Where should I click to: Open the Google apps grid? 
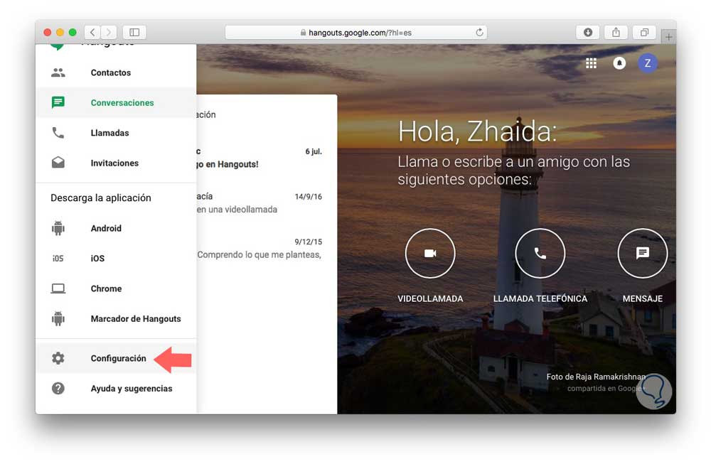tap(591, 63)
